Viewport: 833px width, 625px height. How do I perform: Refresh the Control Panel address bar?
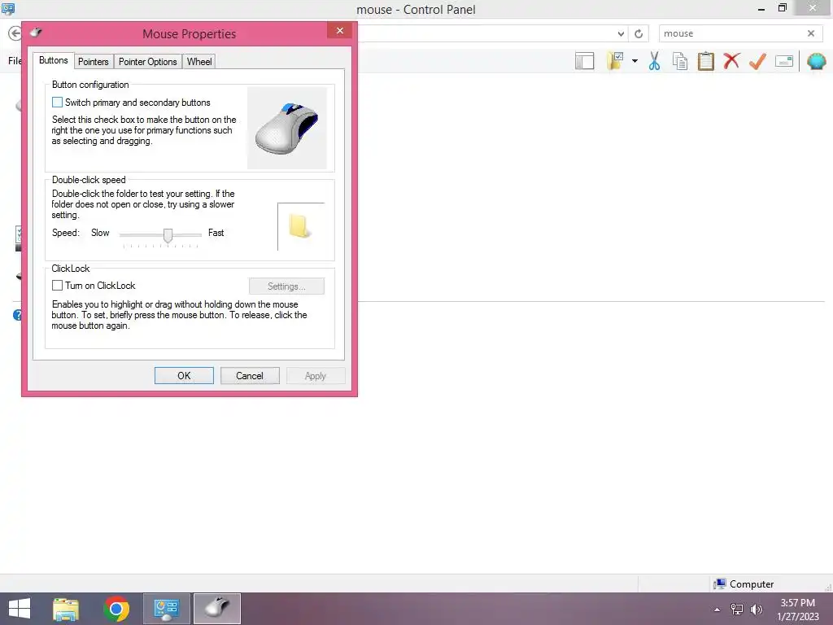pos(639,33)
